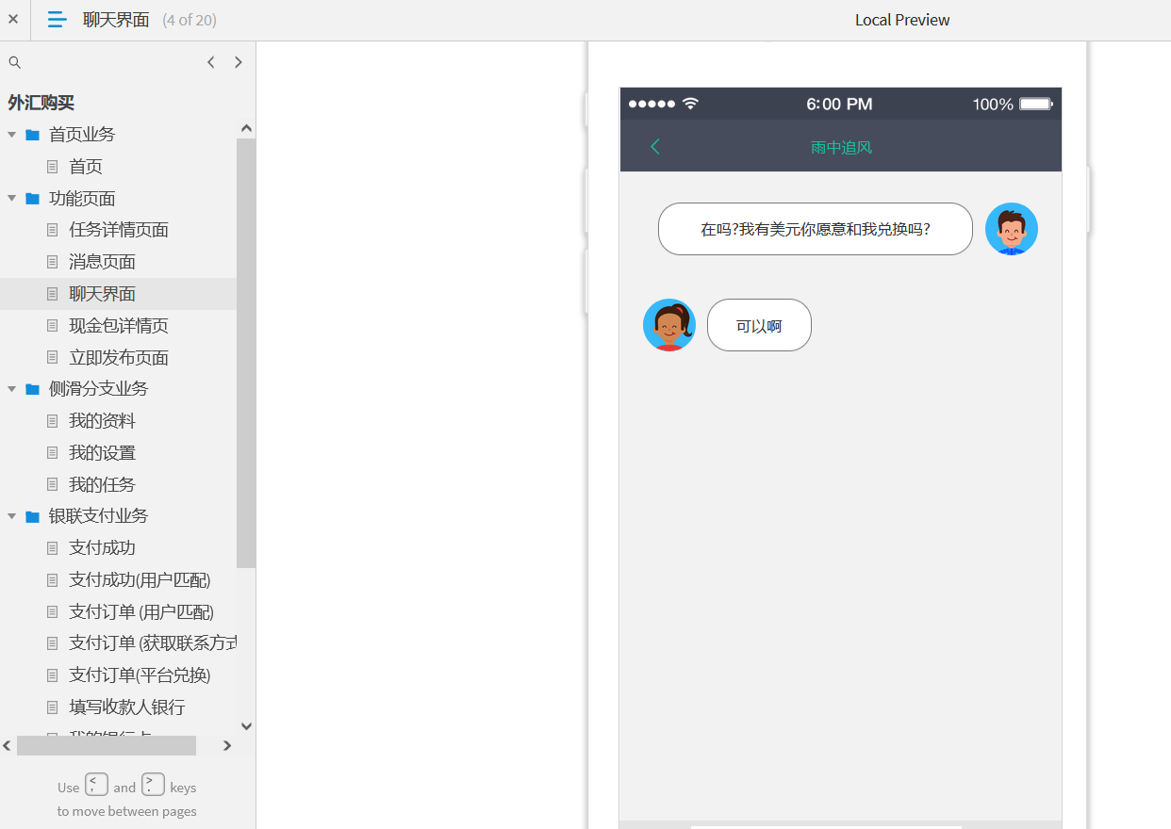Open the 消息页面 page
This screenshot has width=1171, height=829.
(102, 262)
